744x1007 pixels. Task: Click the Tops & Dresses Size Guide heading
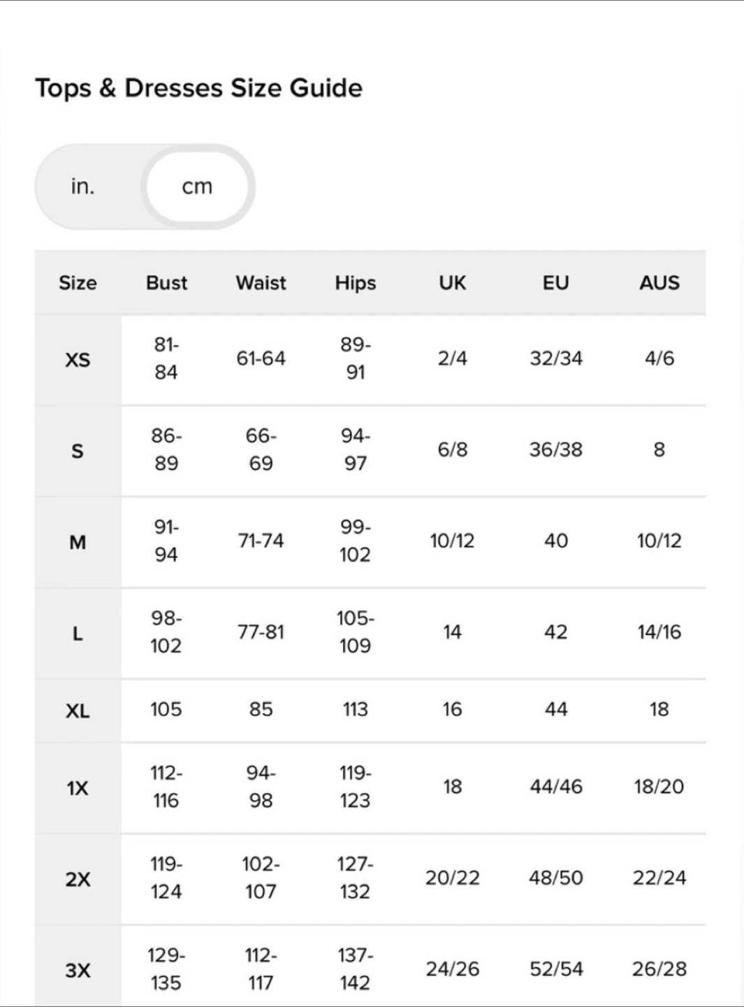tap(199, 88)
